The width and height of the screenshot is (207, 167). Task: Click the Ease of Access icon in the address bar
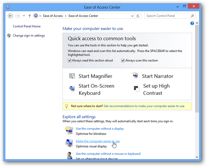pyautogui.click(x=36, y=16)
